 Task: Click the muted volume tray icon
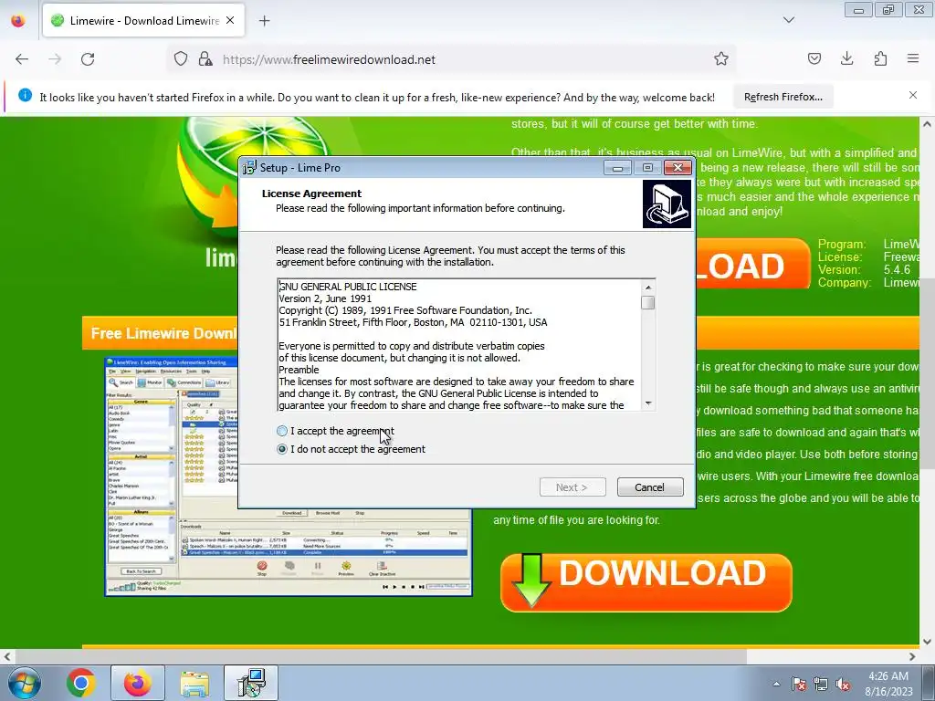(843, 684)
